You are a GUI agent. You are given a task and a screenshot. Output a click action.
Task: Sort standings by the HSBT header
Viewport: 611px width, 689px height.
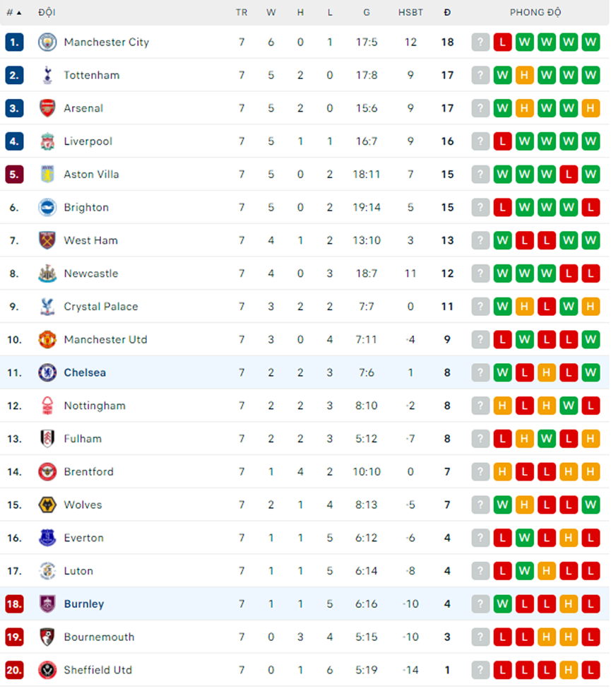(410, 13)
